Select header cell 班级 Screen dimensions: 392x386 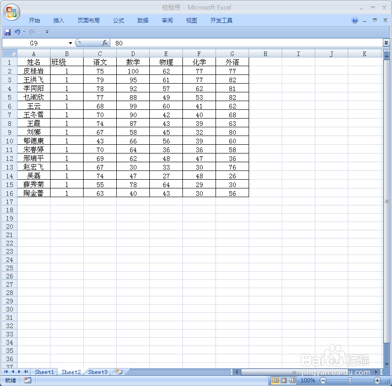[67, 62]
